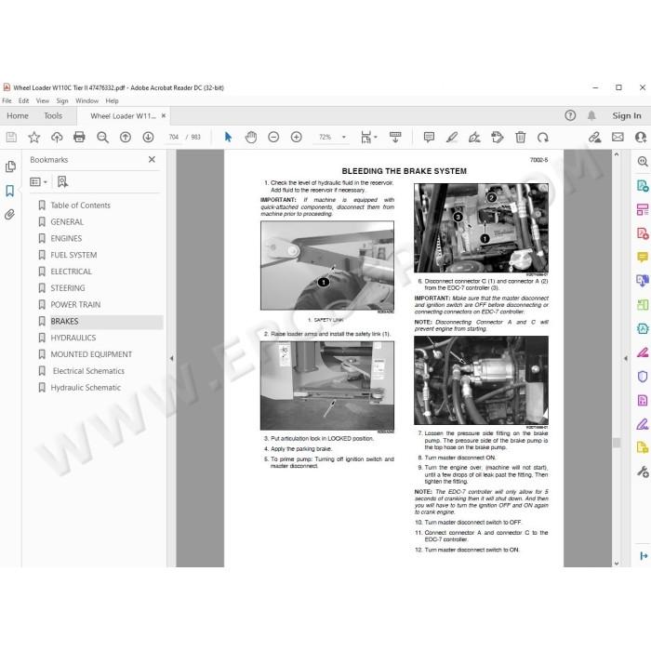Click the upload to cloud icon
The height and width of the screenshot is (651, 651).
pyautogui.click(x=57, y=137)
